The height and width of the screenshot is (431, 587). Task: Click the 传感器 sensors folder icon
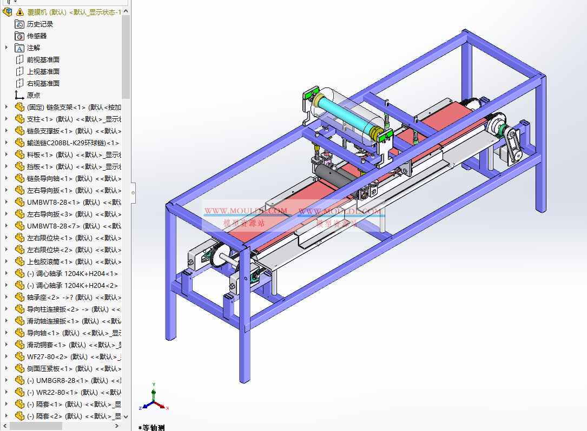pos(19,36)
